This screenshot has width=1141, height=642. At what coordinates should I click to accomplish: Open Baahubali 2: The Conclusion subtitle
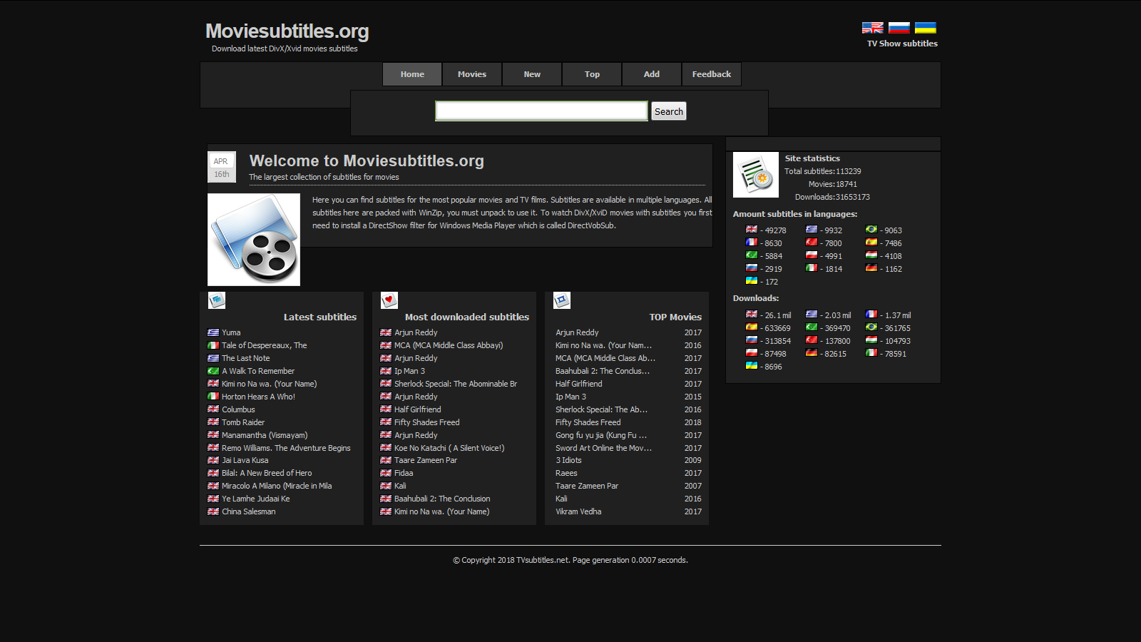442,499
